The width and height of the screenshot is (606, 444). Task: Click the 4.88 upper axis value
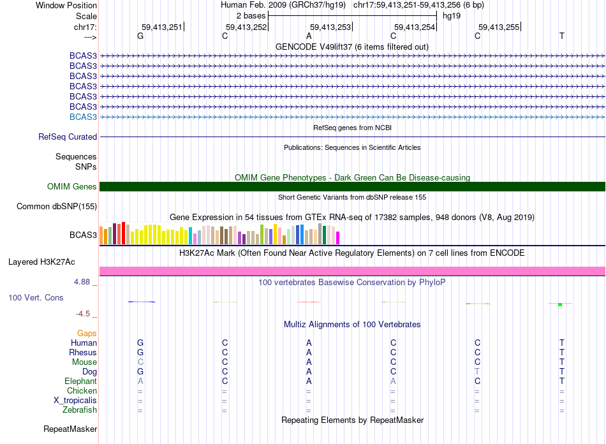coord(82,282)
